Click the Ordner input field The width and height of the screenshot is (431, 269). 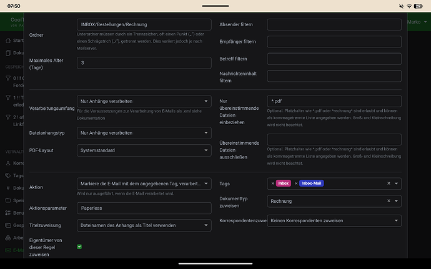coord(144,24)
